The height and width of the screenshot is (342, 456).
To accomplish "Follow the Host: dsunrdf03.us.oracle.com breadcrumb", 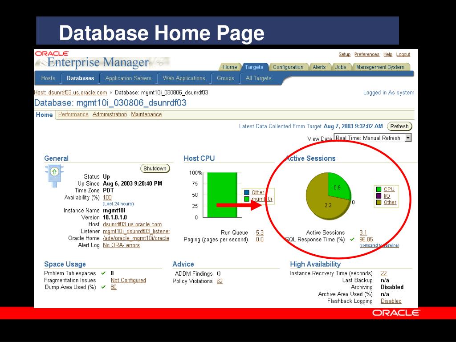I will coord(70,93).
